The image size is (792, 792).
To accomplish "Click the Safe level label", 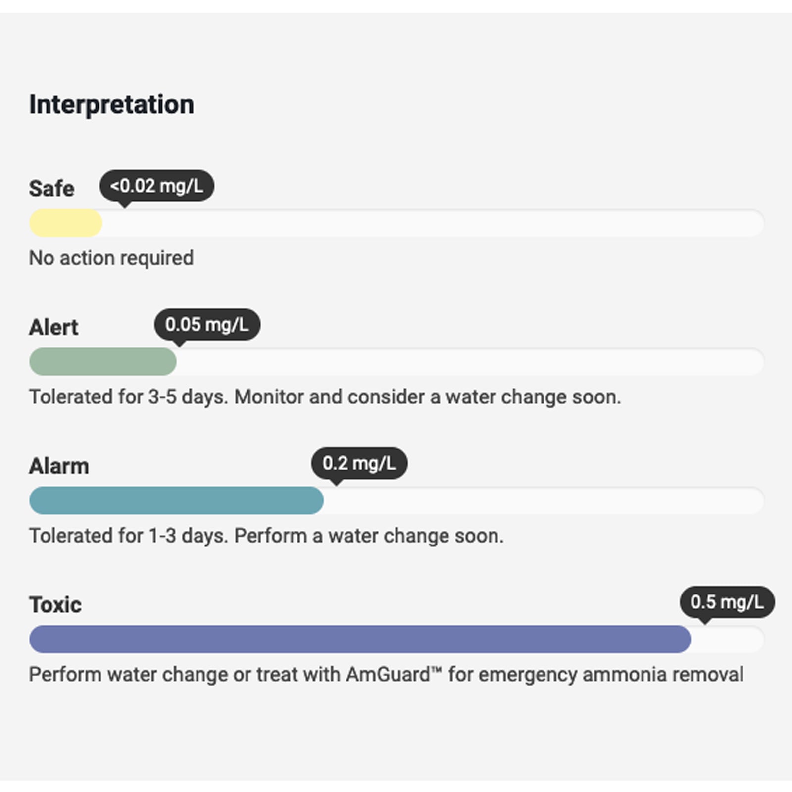I will coord(51,189).
